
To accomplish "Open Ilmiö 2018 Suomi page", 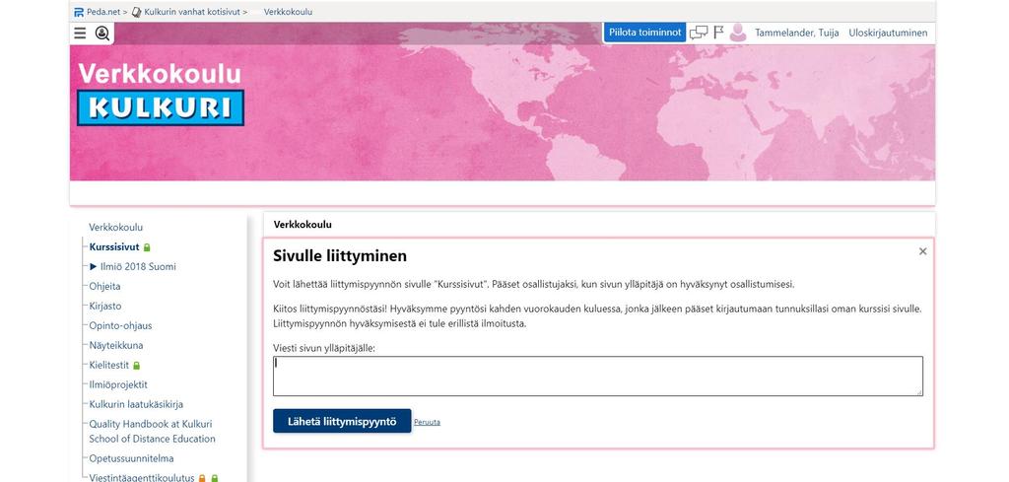I will point(138,266).
